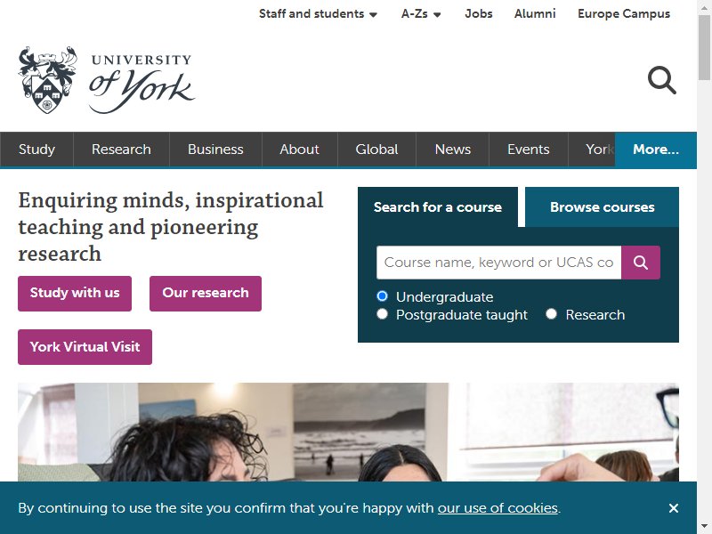Submit course search with magenta magnifier button

(x=641, y=263)
